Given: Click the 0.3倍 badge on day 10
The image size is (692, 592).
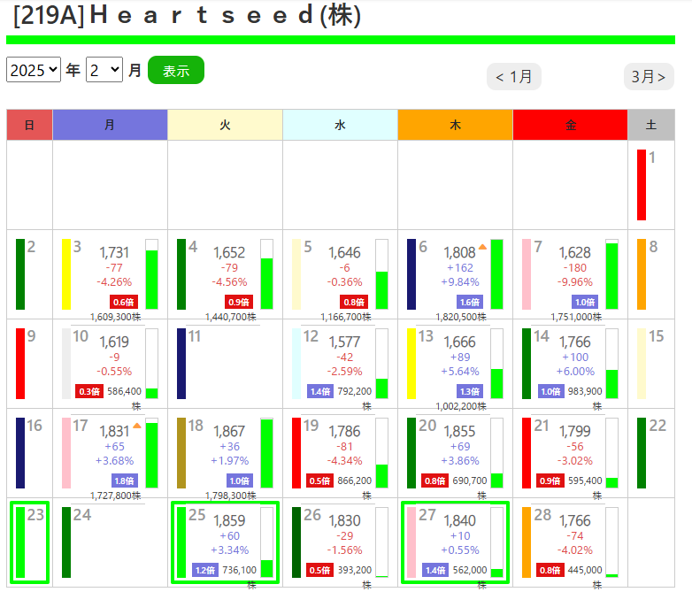Looking at the screenshot, I should 89,391.
